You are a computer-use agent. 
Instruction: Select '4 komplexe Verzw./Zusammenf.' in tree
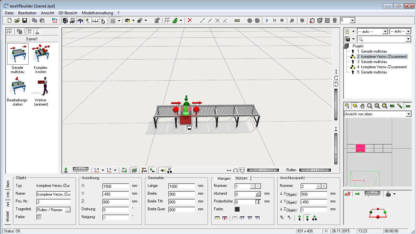382,67
